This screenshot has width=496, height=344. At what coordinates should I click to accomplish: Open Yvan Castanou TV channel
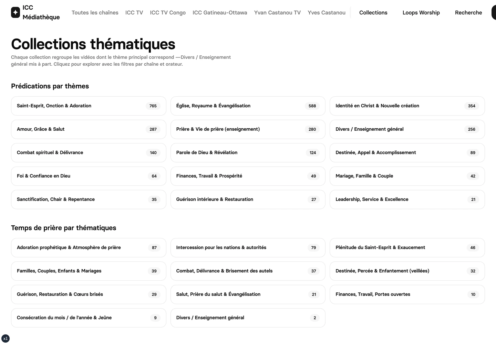tap(277, 12)
